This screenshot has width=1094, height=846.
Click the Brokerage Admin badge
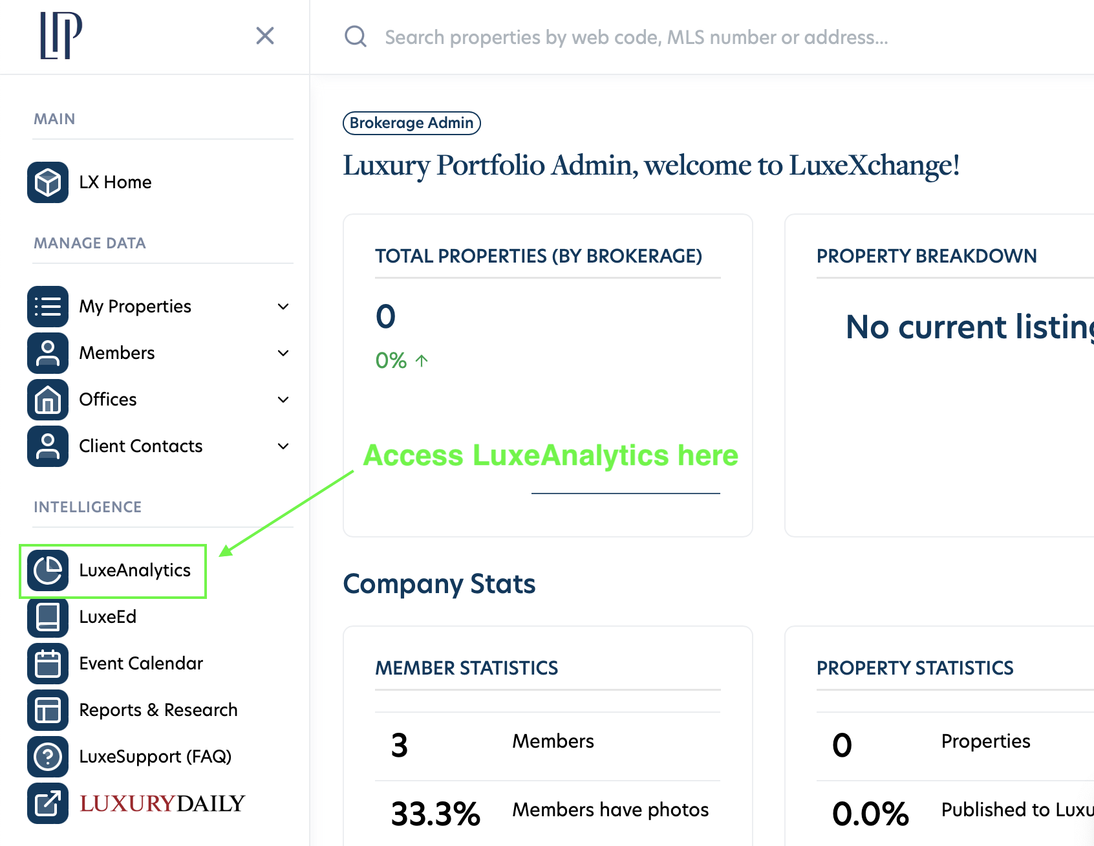click(412, 123)
